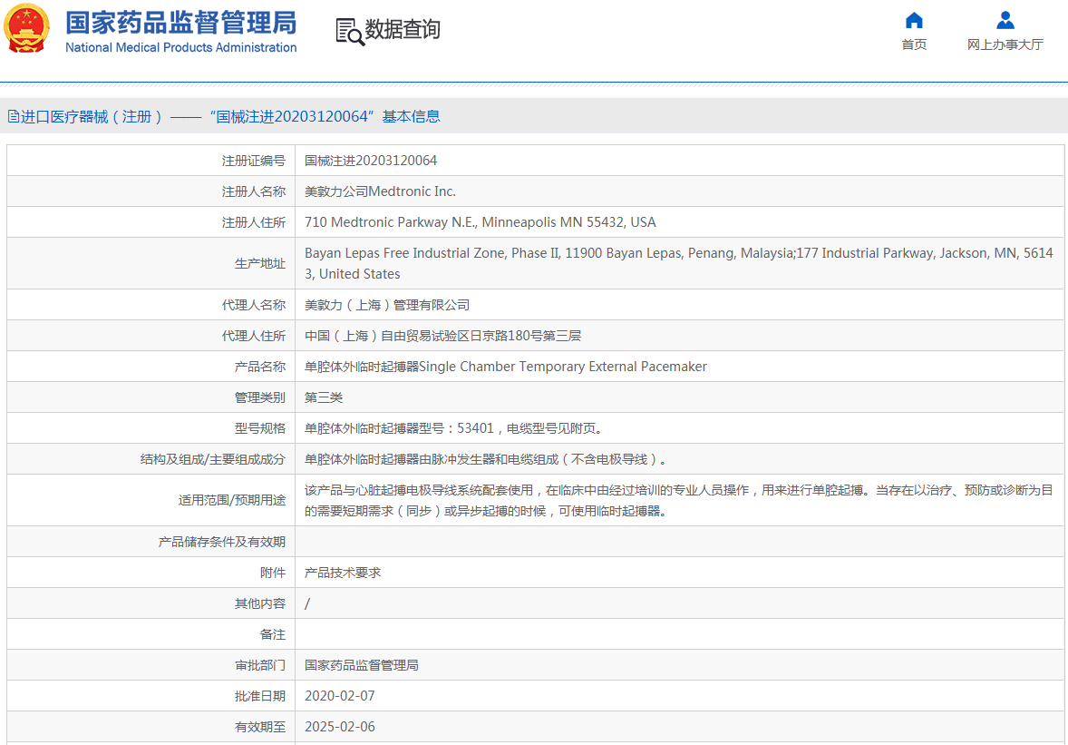Click the expiry date 2025-02-06

click(339, 727)
